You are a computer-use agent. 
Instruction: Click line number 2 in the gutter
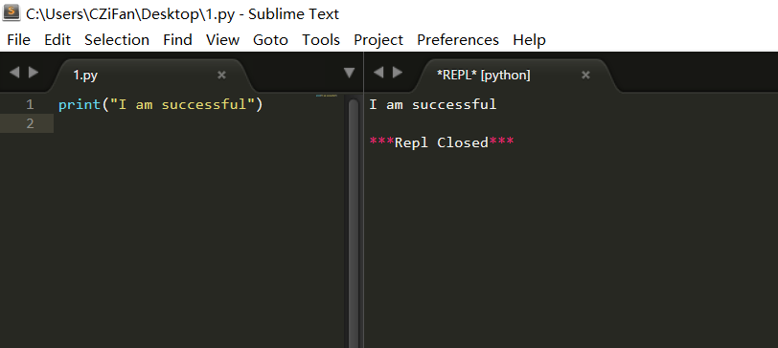[30, 123]
